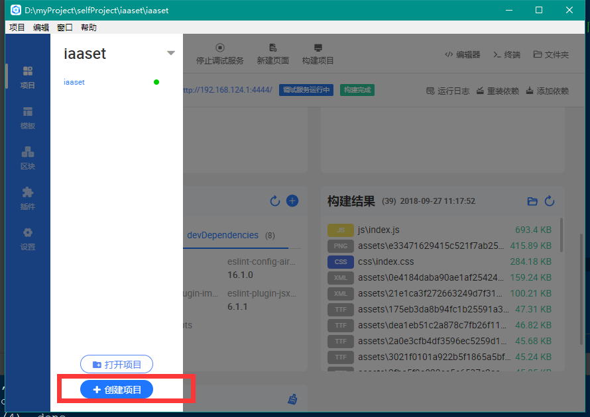Click the 693.4 KB file size
The height and width of the screenshot is (417, 590).
point(533,230)
